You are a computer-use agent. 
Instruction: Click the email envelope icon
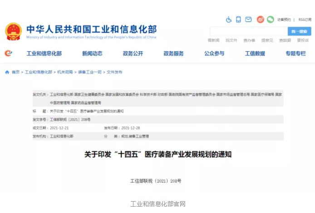248,20
